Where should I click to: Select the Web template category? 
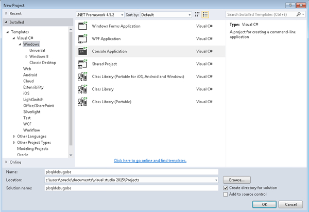[x=27, y=69]
